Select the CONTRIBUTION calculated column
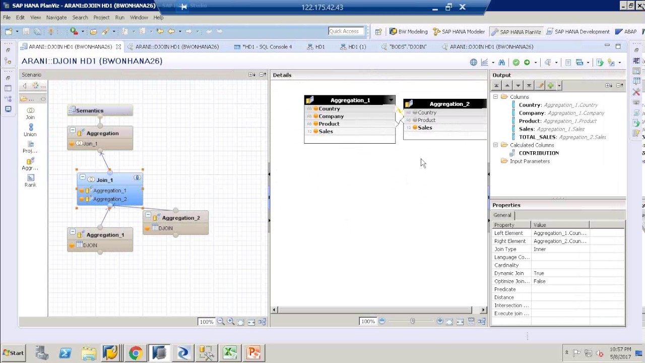 539,153
